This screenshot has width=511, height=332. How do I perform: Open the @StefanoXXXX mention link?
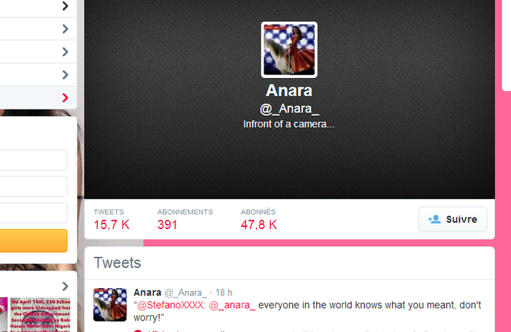point(171,305)
